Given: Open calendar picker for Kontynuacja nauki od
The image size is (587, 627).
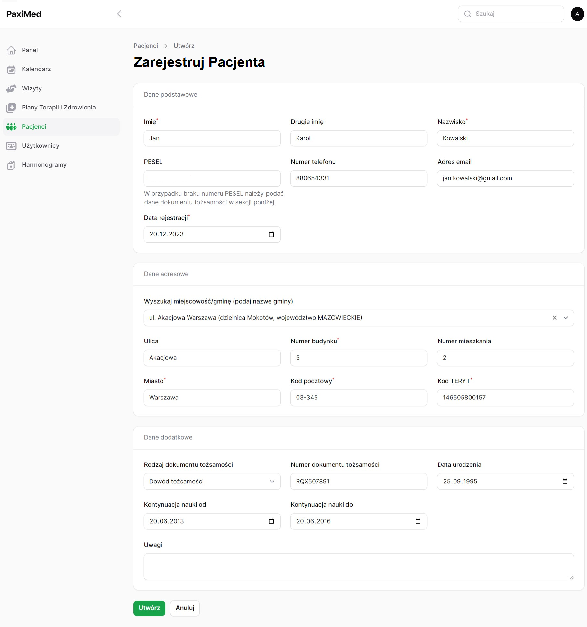Looking at the screenshot, I should (271, 521).
